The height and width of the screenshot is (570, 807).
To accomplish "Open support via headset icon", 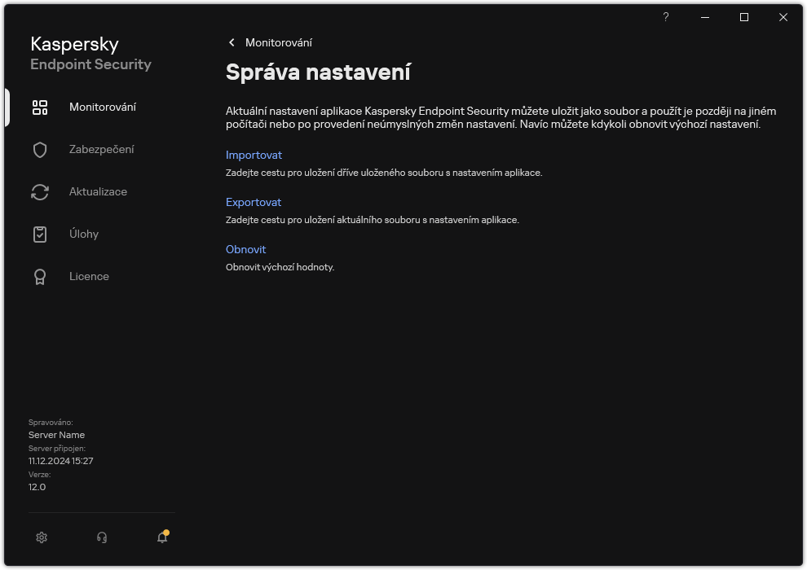I will (x=101, y=537).
